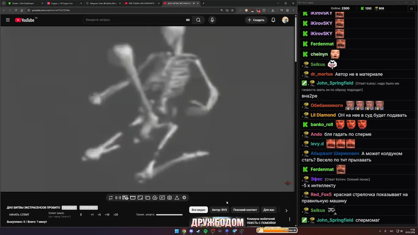The image size is (418, 235).
Task: Open the playback speed gauge icon
Action: point(155,198)
